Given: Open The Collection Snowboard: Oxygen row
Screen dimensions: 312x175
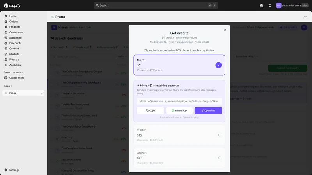Looking at the screenshot, I should click(88, 73).
